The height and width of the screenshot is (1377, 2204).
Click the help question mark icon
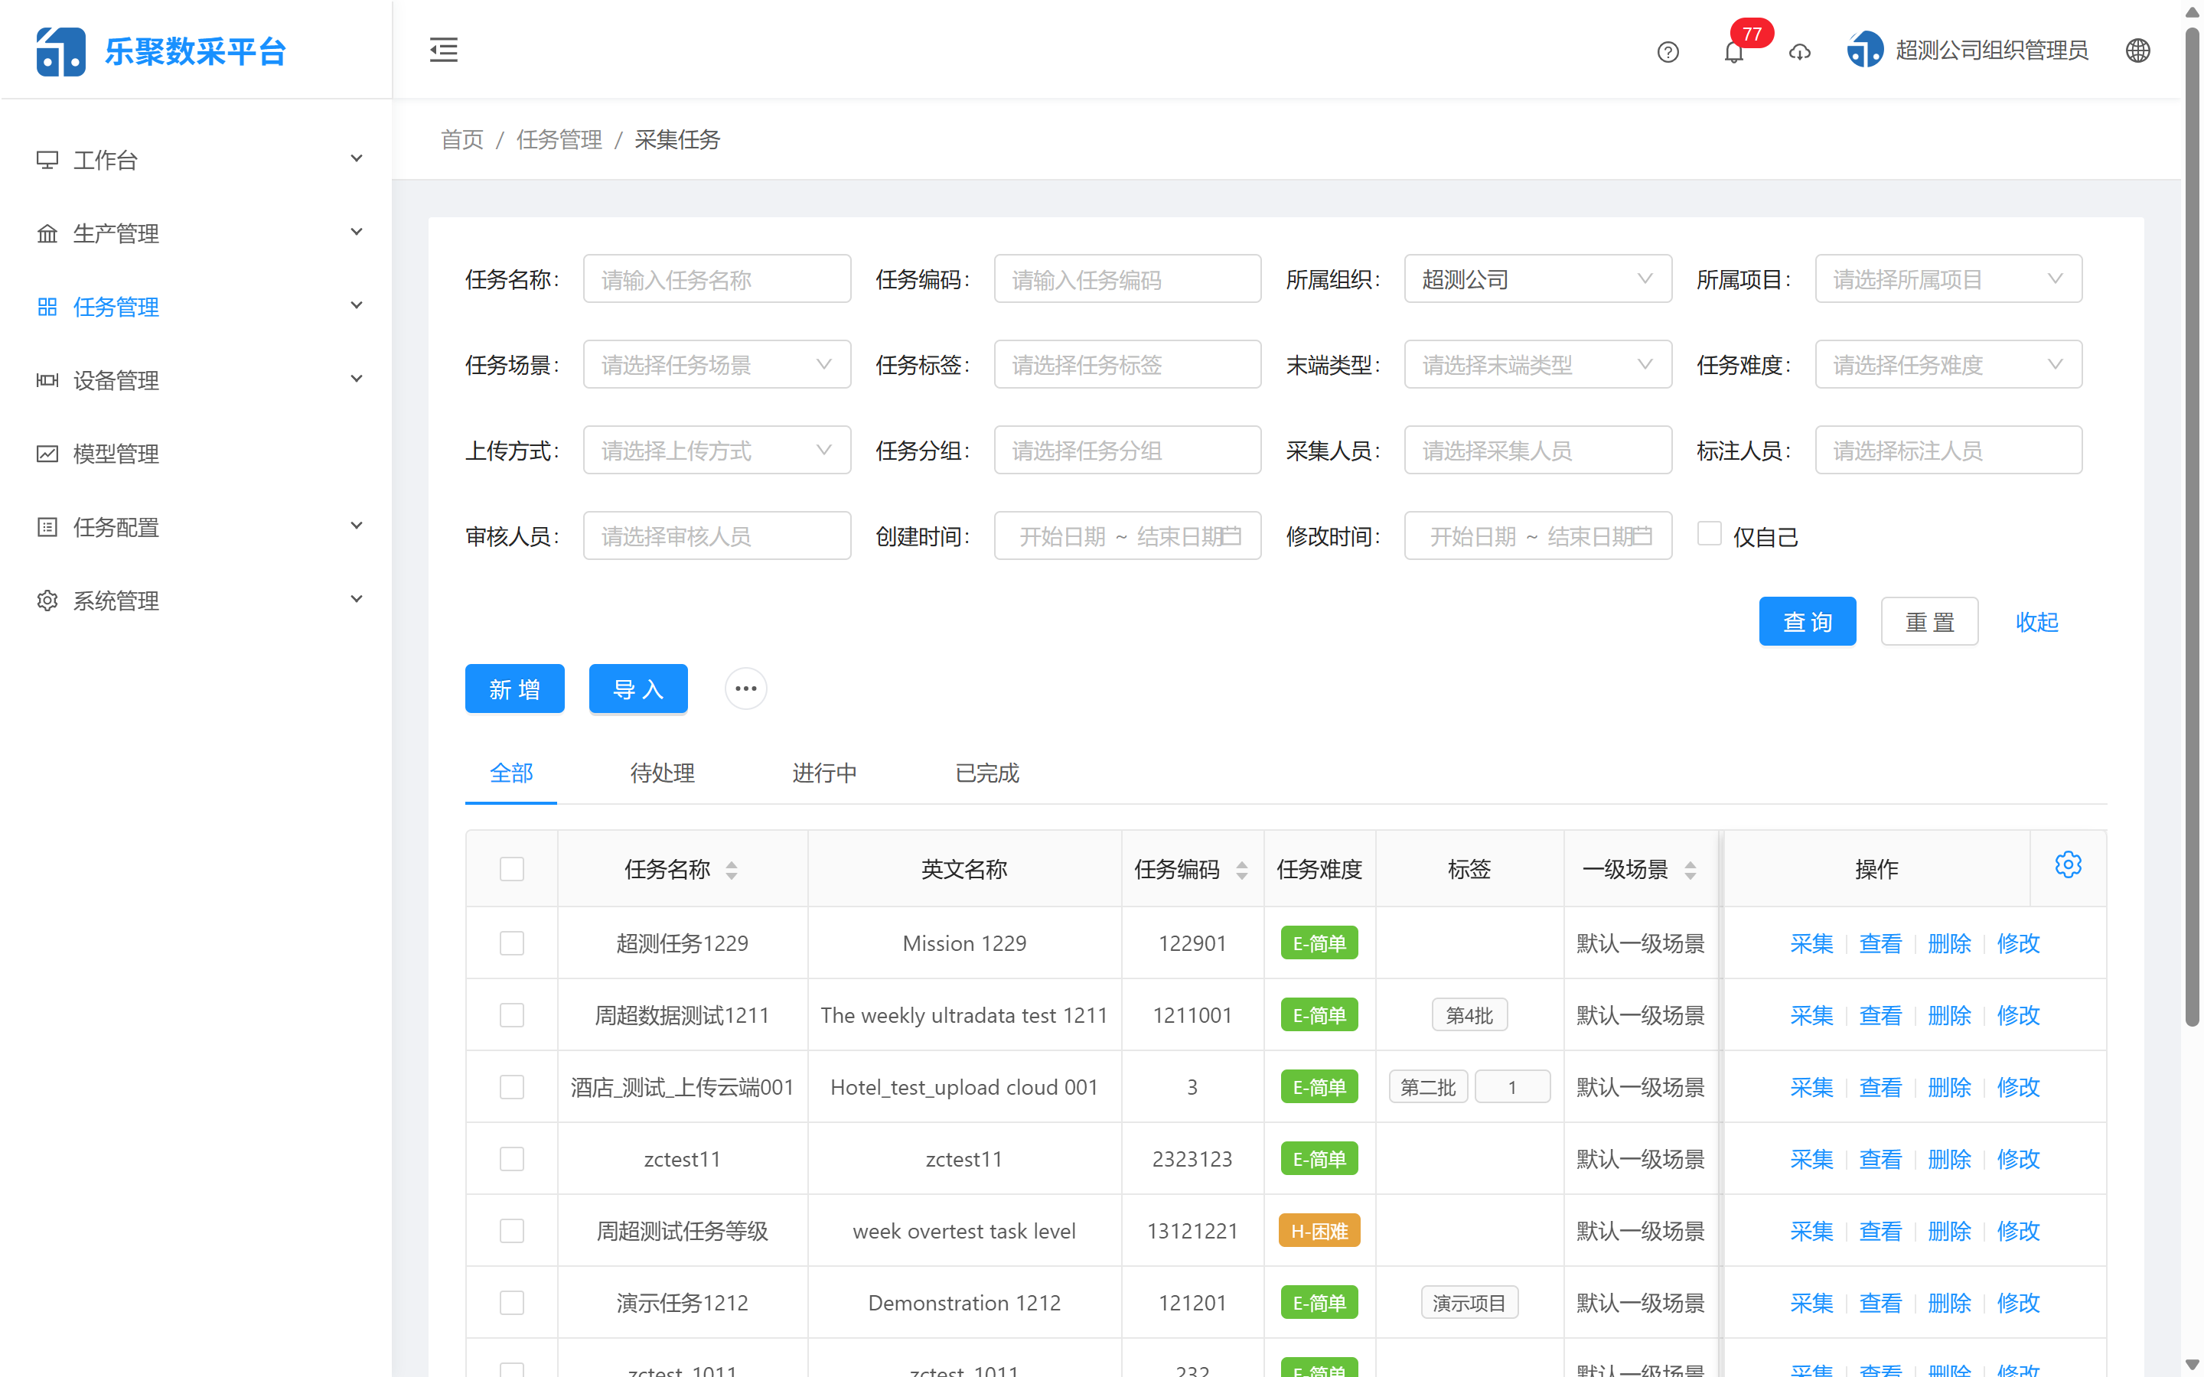[1668, 52]
